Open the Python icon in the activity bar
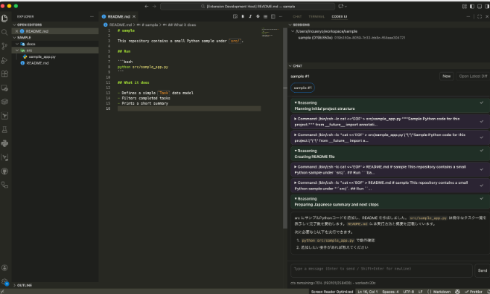The image size is (490, 294). [4, 143]
